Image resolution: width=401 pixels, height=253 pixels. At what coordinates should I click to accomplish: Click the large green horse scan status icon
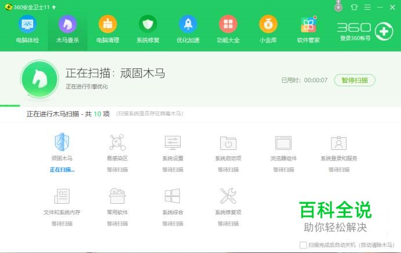click(39, 79)
